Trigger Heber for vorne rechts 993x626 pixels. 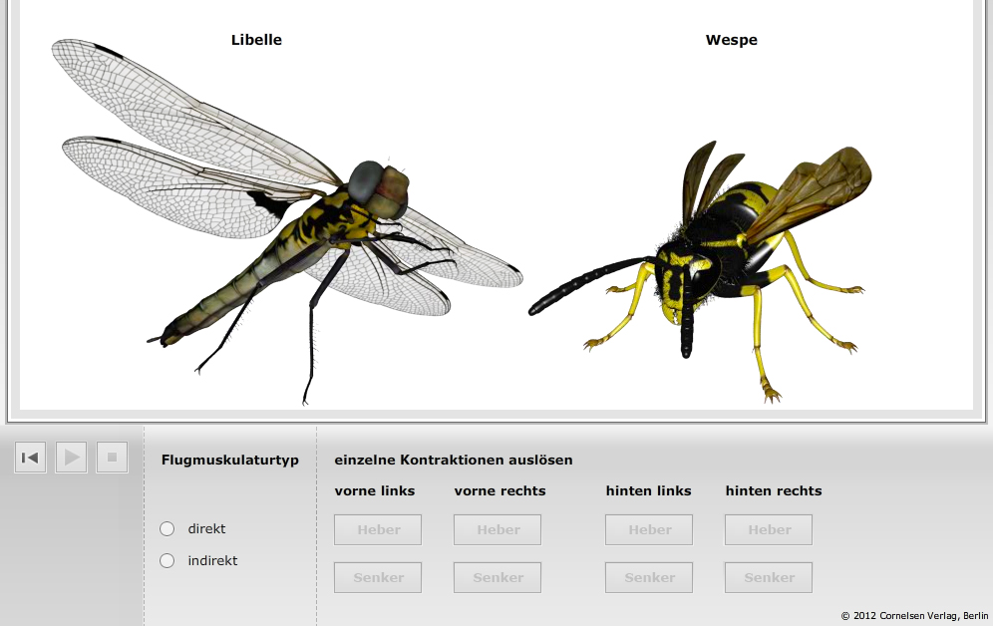point(497,530)
